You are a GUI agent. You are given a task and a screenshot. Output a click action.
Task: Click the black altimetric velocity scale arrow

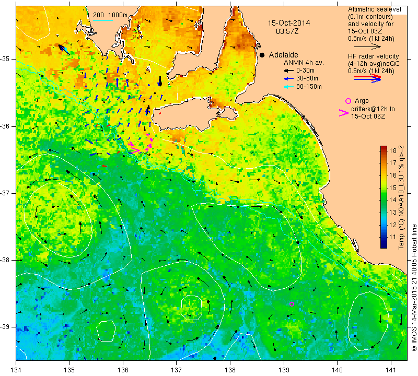(367, 46)
